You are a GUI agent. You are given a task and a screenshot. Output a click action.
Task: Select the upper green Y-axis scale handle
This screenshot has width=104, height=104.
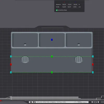[52, 56]
